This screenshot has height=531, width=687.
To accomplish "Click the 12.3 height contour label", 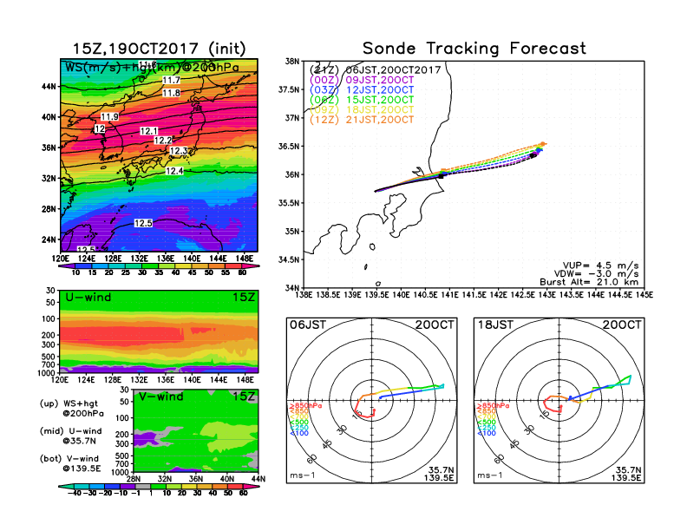I will (179, 151).
